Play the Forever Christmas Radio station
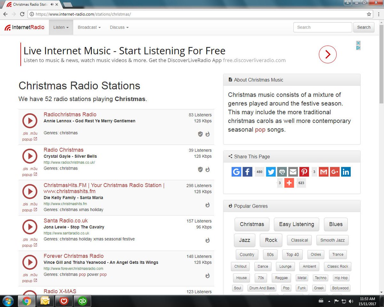 pyautogui.click(x=30, y=262)
